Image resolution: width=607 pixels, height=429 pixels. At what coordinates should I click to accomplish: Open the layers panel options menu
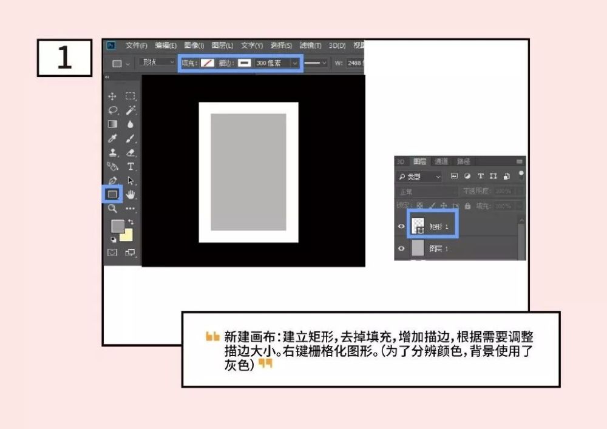click(520, 161)
